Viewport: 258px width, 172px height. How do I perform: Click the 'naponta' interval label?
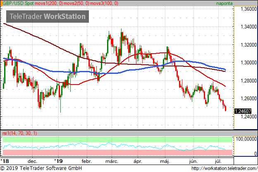click(x=224, y=3)
